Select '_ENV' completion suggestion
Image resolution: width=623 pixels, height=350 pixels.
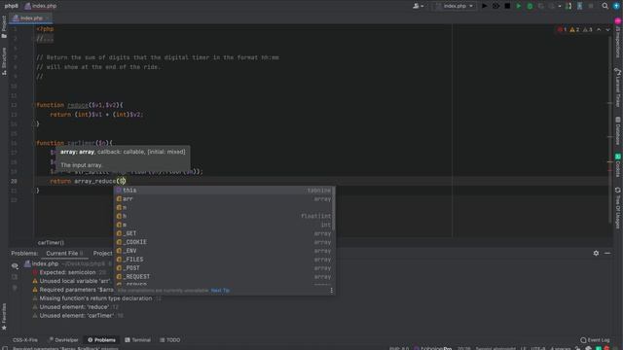[x=224, y=251]
